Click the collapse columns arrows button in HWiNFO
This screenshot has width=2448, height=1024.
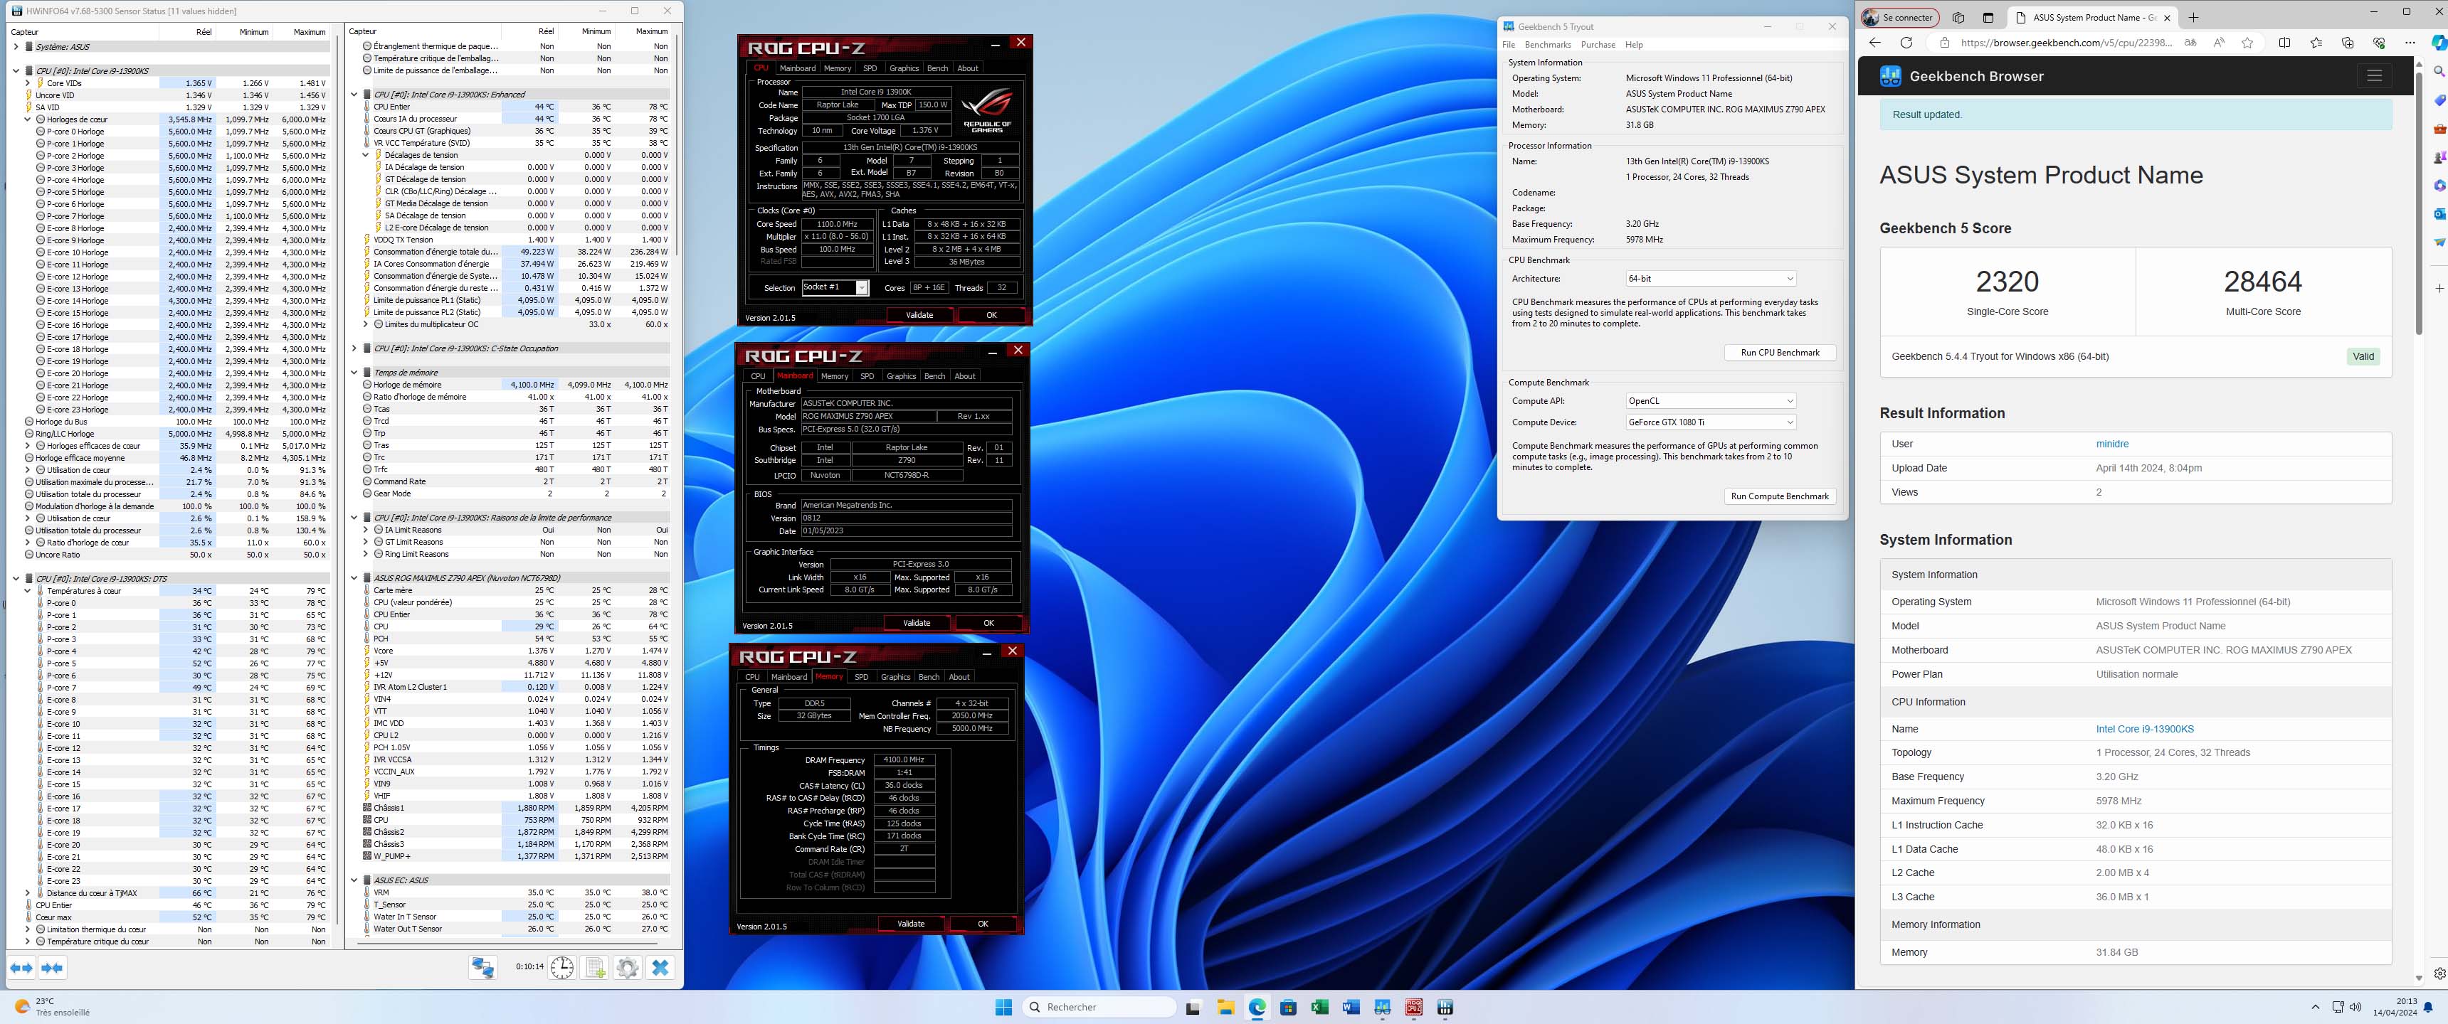(x=52, y=968)
